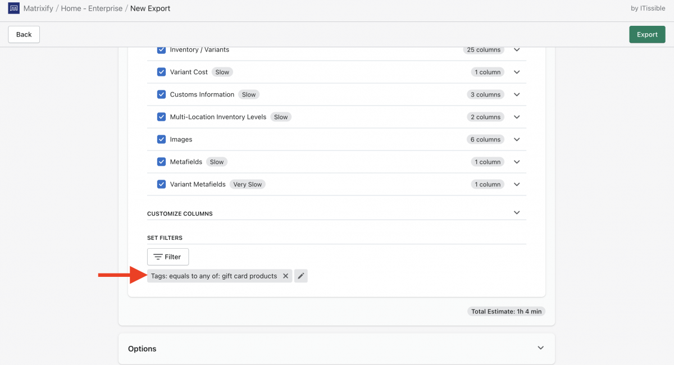Remove the gift card products filter
Screen dimensions: 674x365
(x=286, y=276)
